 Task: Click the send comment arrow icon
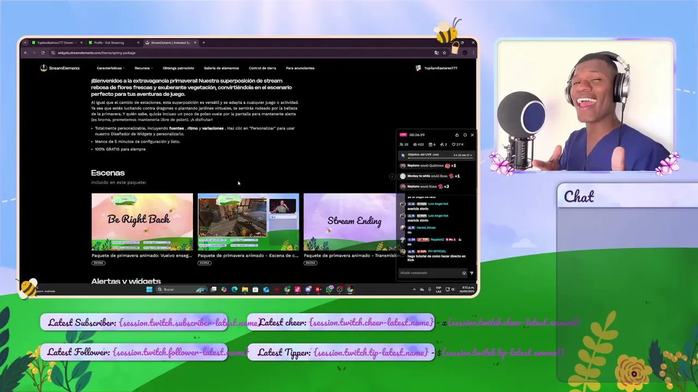pos(472,273)
